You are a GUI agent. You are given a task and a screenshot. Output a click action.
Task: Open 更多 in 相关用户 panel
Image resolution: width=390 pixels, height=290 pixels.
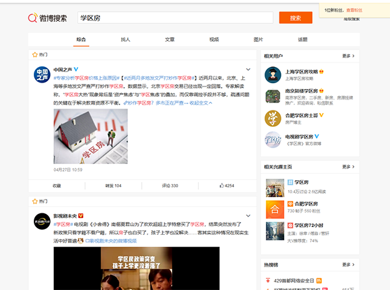click(348, 56)
